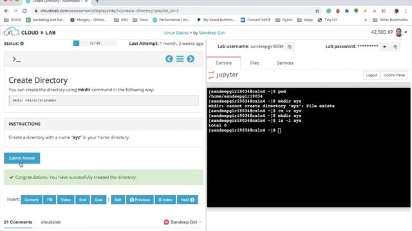Screen dimensions: 412x231
Task: Reload the current page
Action: 24,11
